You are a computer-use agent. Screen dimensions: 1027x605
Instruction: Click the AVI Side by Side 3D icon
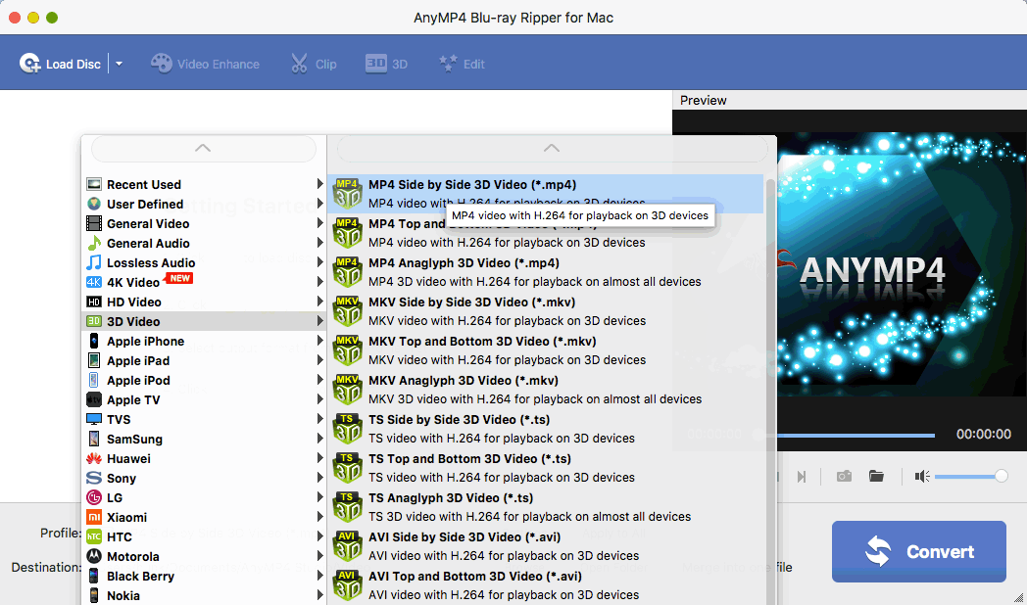[x=347, y=546]
